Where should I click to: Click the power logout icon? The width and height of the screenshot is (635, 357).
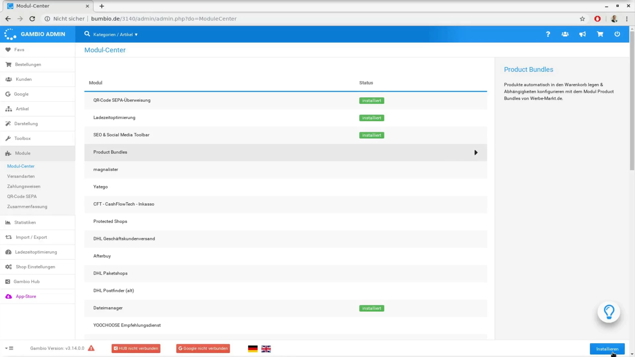(617, 34)
